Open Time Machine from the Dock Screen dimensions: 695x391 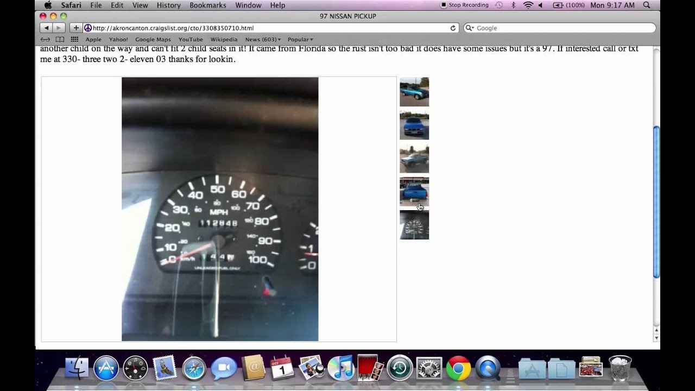point(400,368)
